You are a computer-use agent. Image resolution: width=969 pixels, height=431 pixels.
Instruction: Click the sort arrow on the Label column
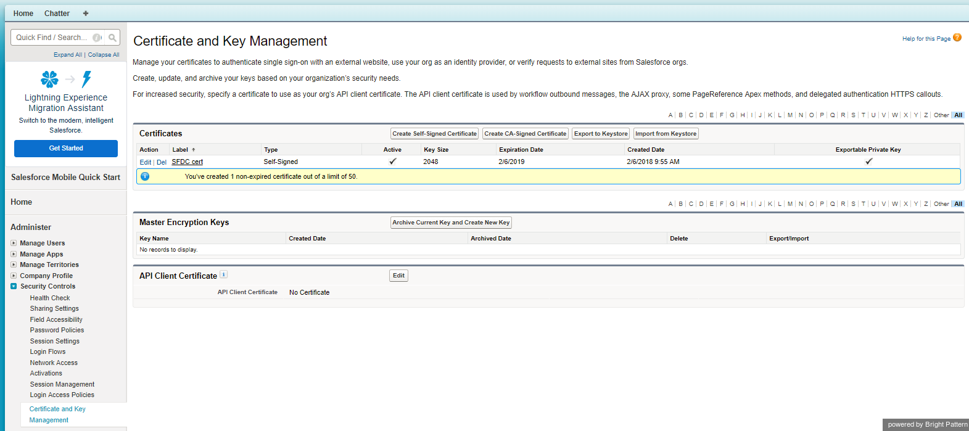coord(194,150)
